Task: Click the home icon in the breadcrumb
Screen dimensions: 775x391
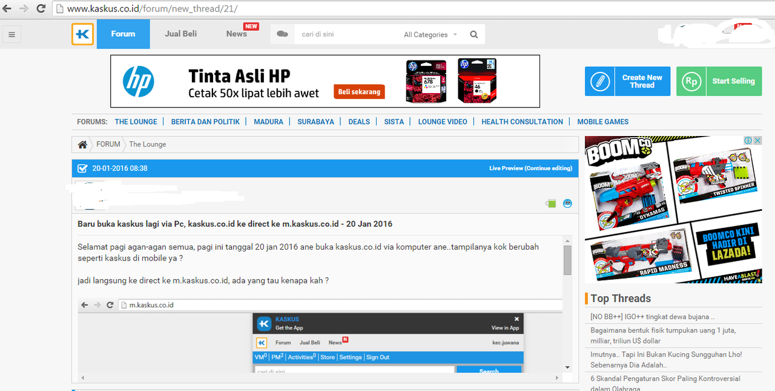Action: pos(82,144)
